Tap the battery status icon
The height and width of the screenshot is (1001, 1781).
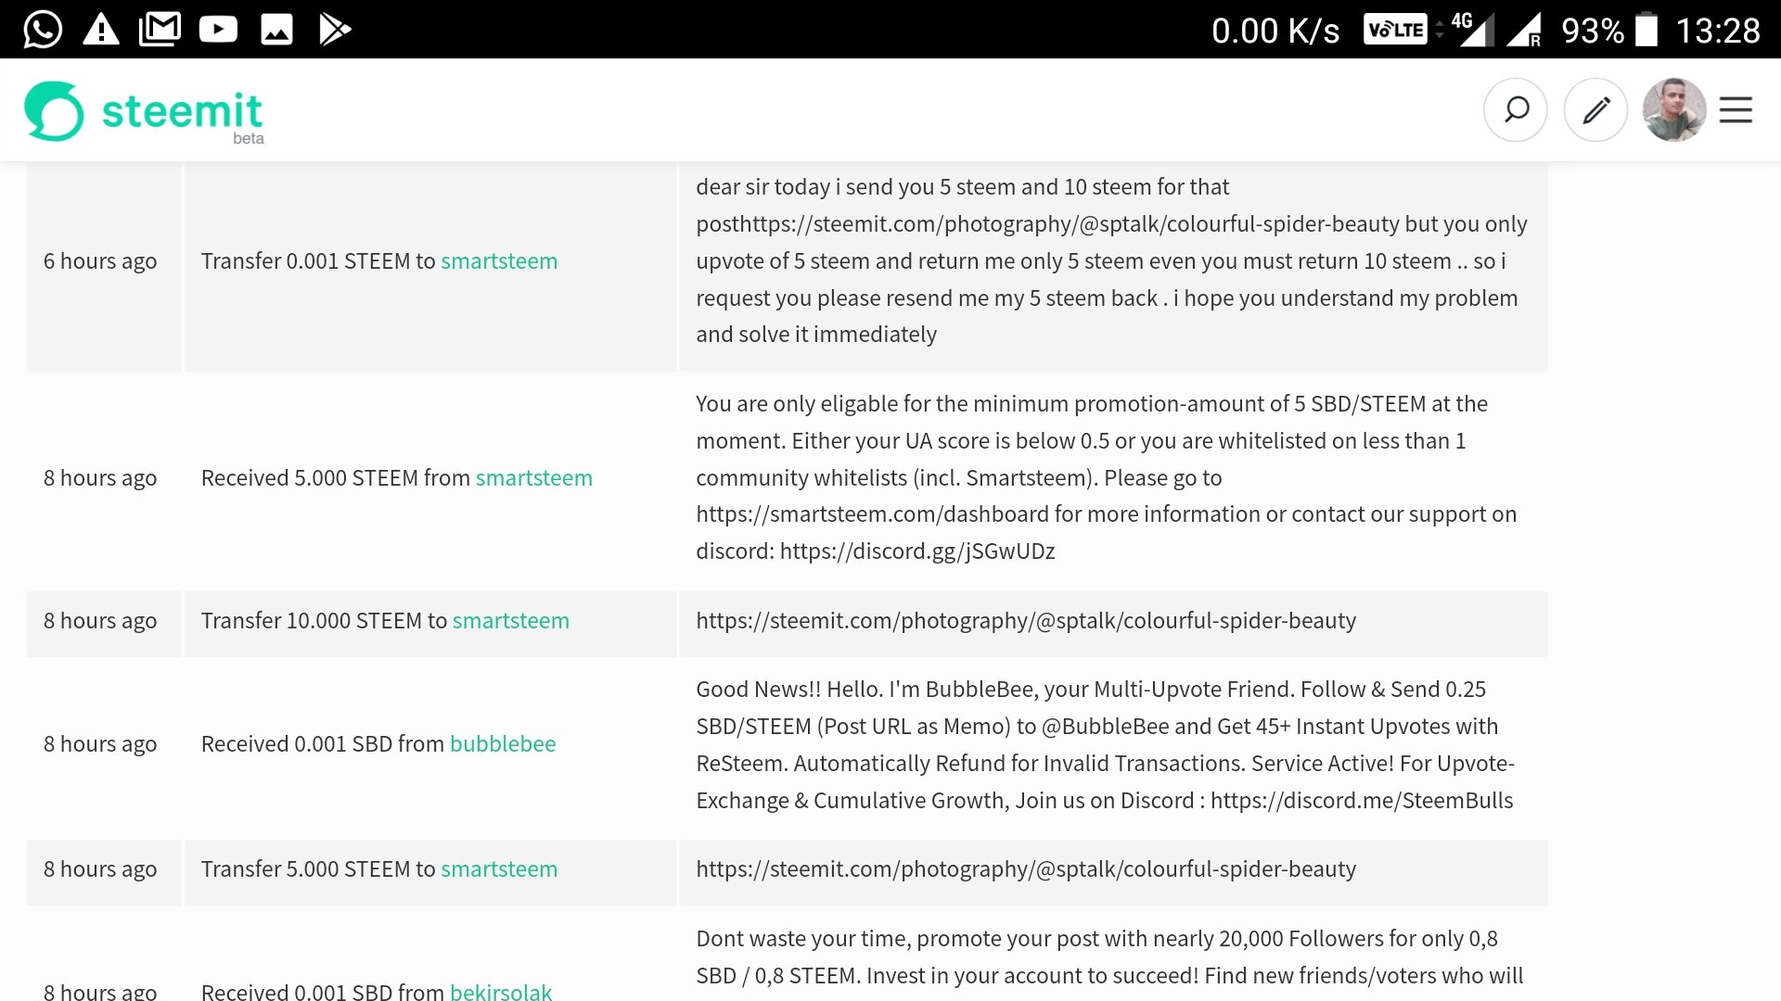tap(1646, 29)
